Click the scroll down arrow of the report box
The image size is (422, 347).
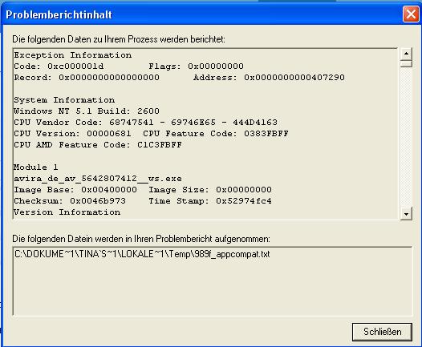pyautogui.click(x=406, y=214)
